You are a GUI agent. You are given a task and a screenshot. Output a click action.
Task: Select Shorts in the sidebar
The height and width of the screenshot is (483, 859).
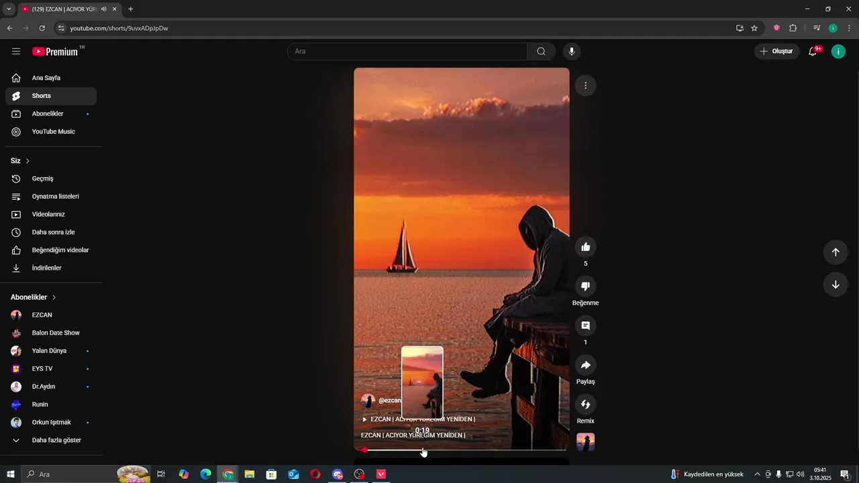[x=51, y=96]
